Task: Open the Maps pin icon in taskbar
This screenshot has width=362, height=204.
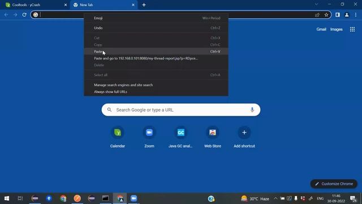Action: click(49, 198)
